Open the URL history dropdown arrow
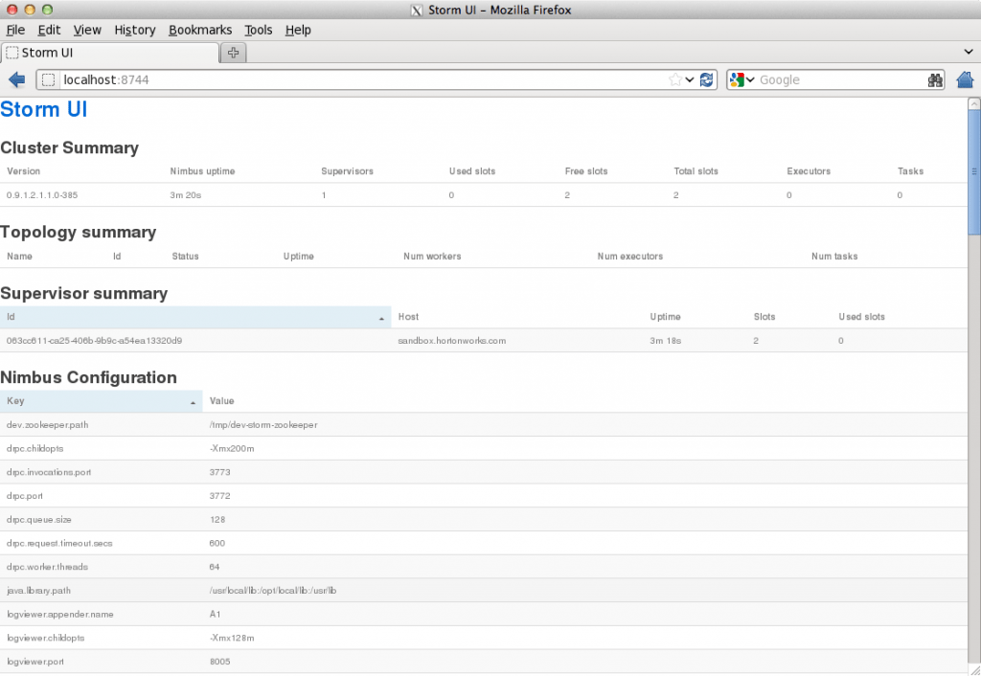The width and height of the screenshot is (981, 676). point(690,80)
